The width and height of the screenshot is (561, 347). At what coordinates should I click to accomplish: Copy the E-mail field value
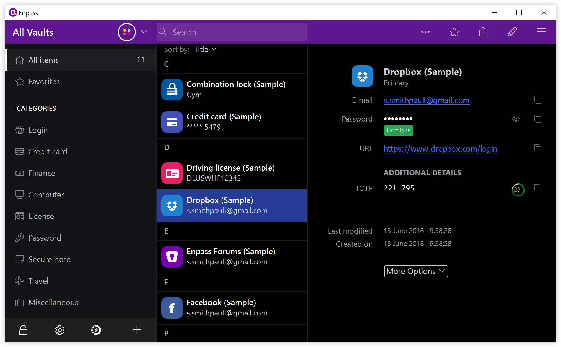coord(538,100)
